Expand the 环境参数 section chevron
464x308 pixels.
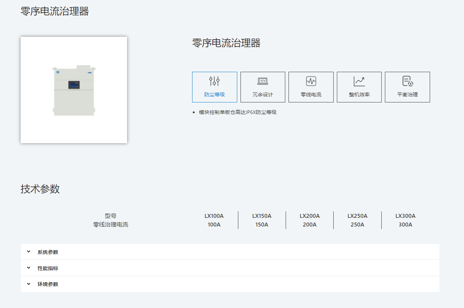(x=29, y=284)
